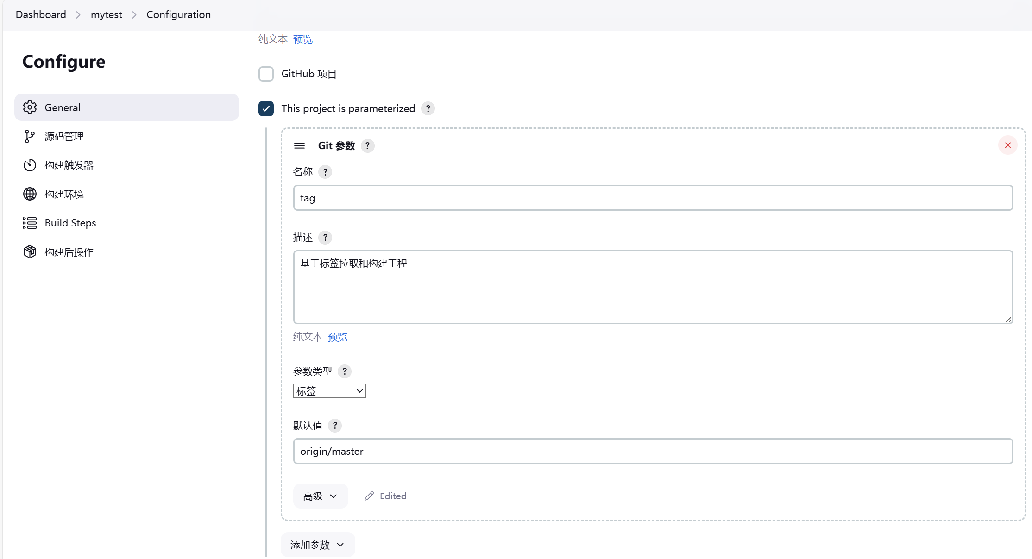The width and height of the screenshot is (1032, 559).
Task: Open help for 描述 field
Action: pyautogui.click(x=325, y=238)
